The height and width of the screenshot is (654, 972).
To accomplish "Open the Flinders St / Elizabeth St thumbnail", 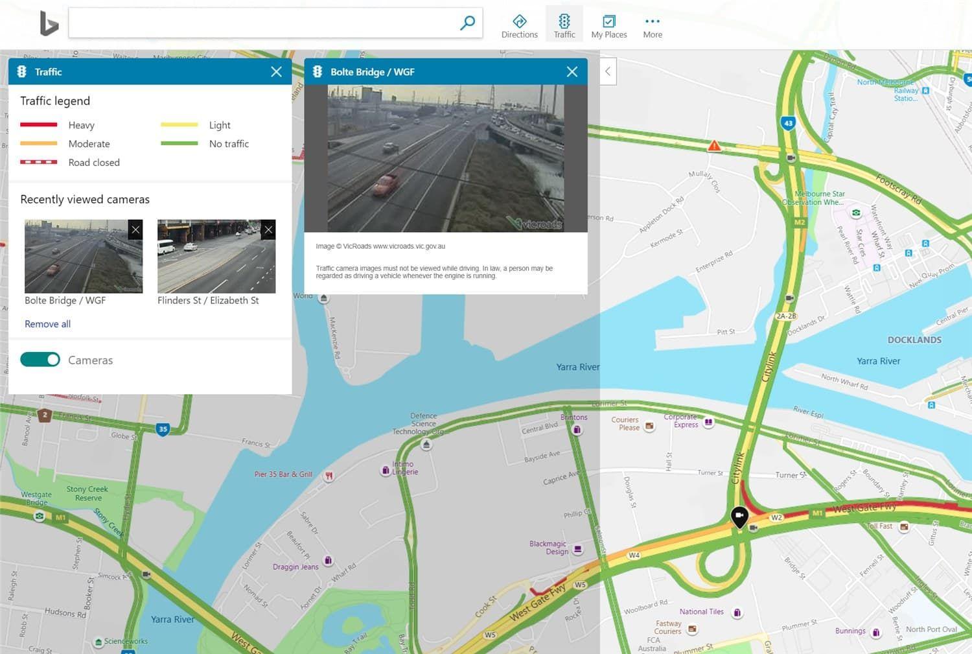I will pyautogui.click(x=216, y=257).
